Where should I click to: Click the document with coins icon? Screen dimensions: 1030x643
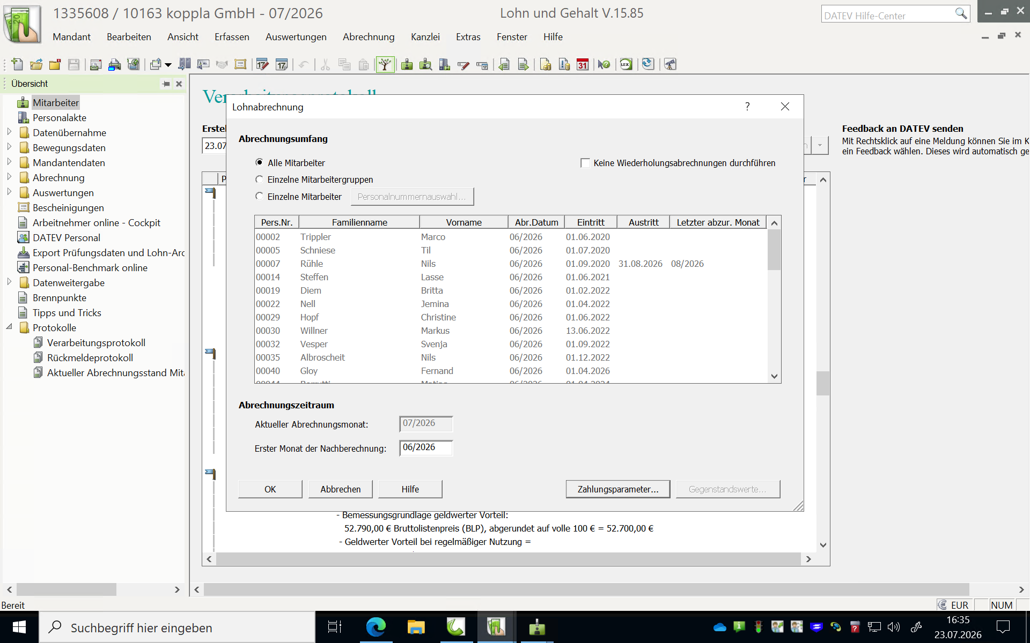[546, 65]
